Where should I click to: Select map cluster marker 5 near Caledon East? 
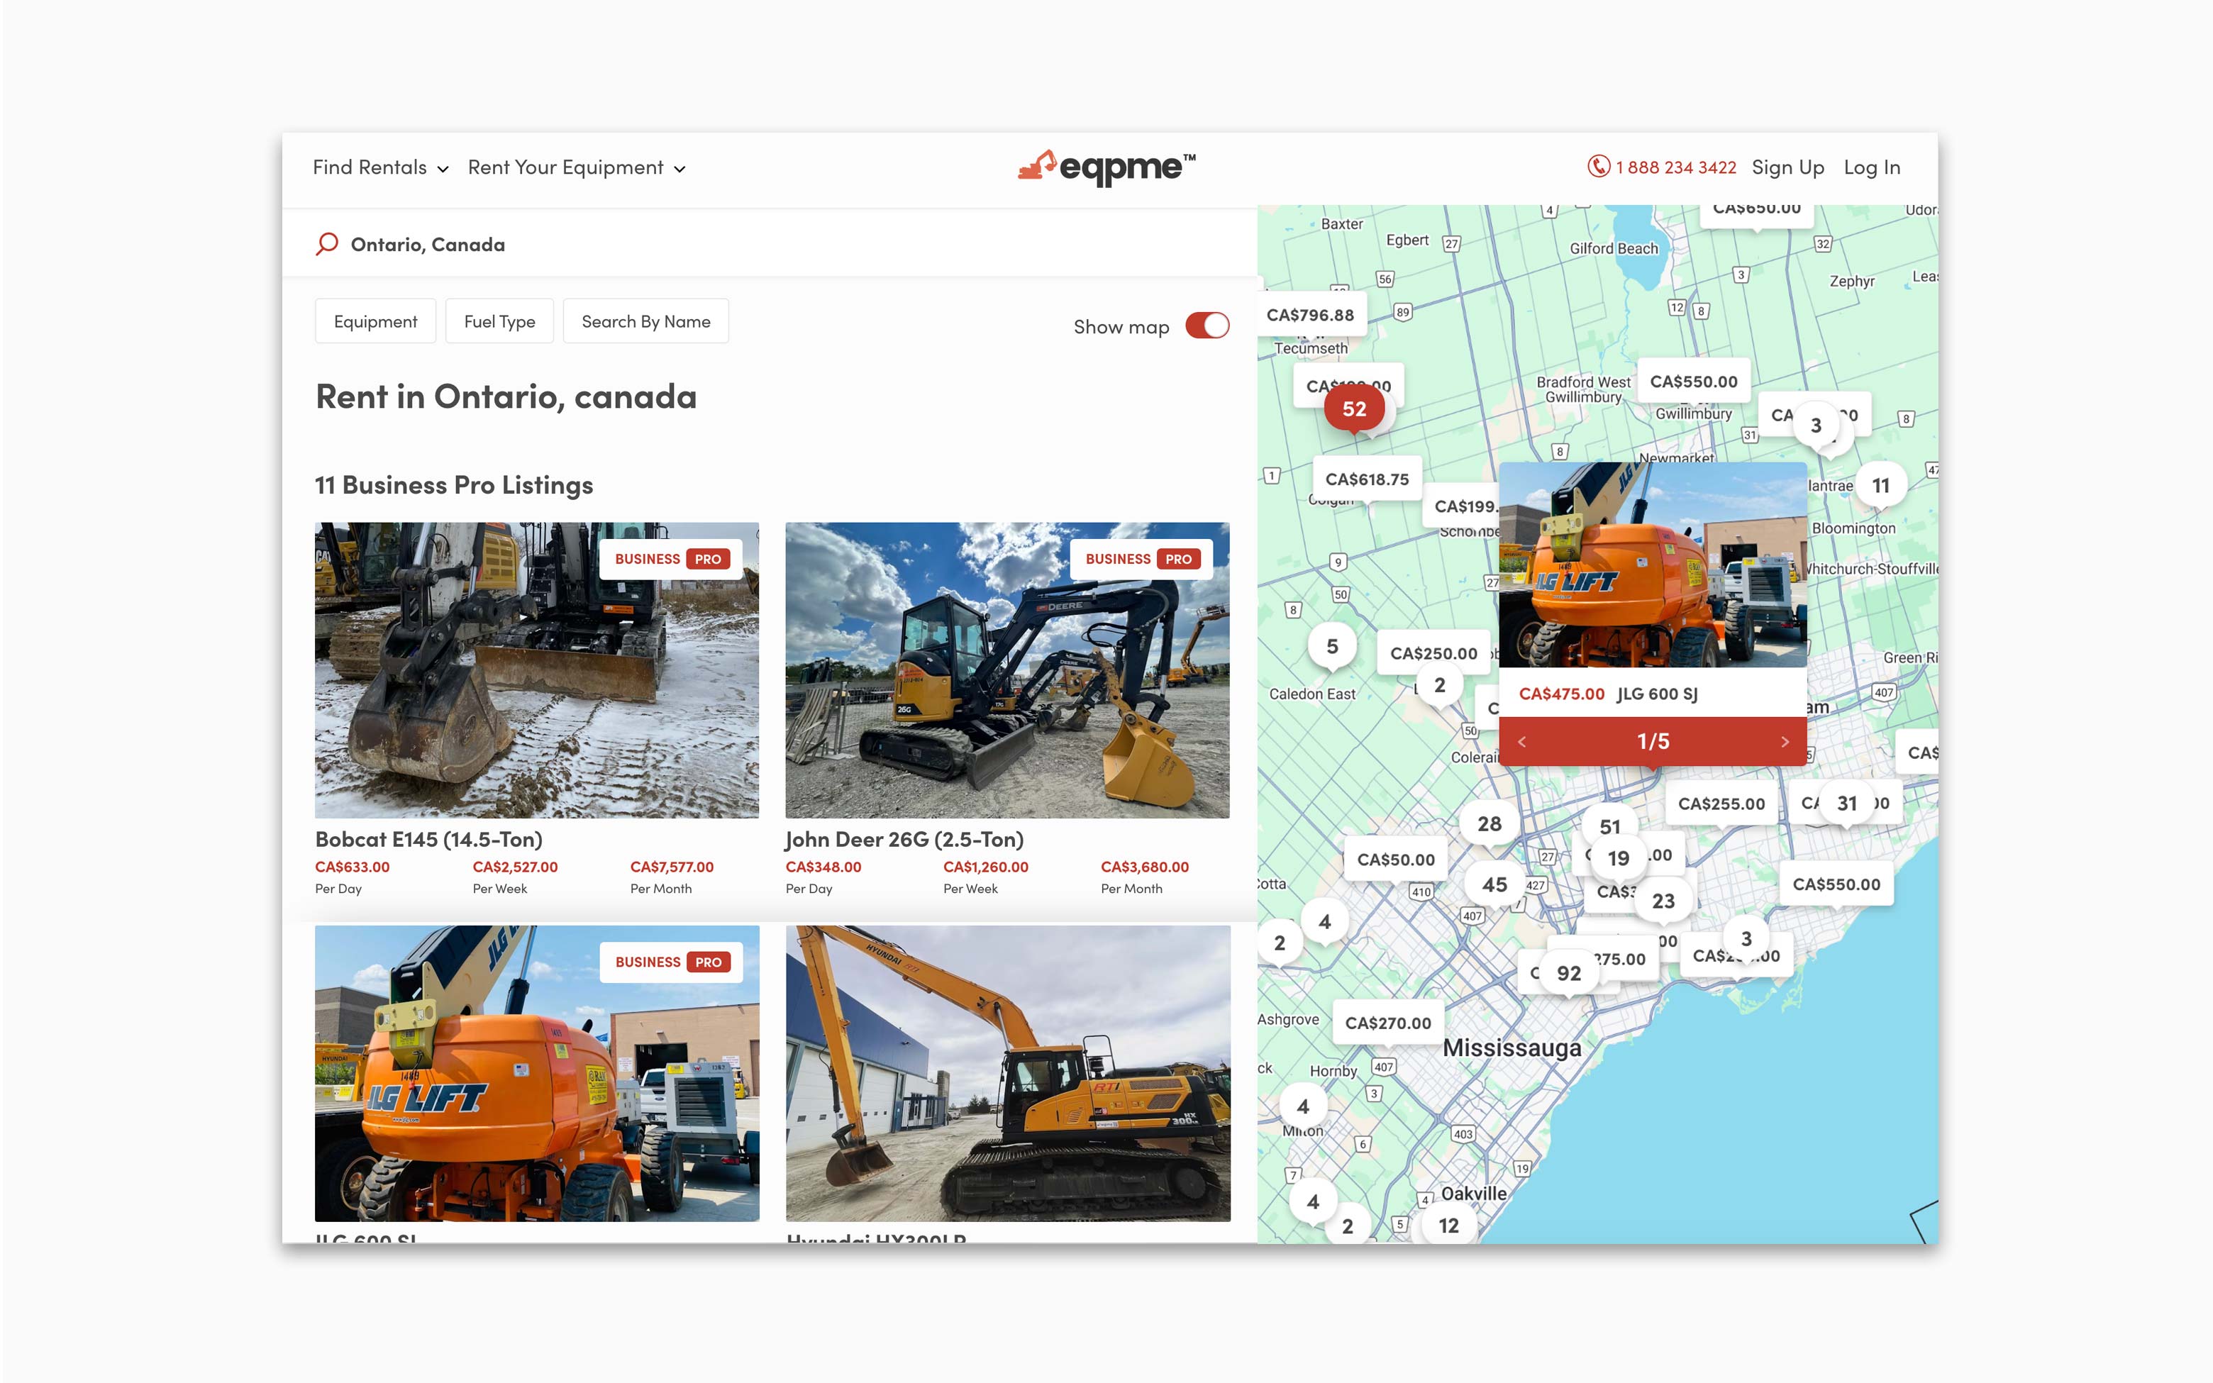point(1331,647)
